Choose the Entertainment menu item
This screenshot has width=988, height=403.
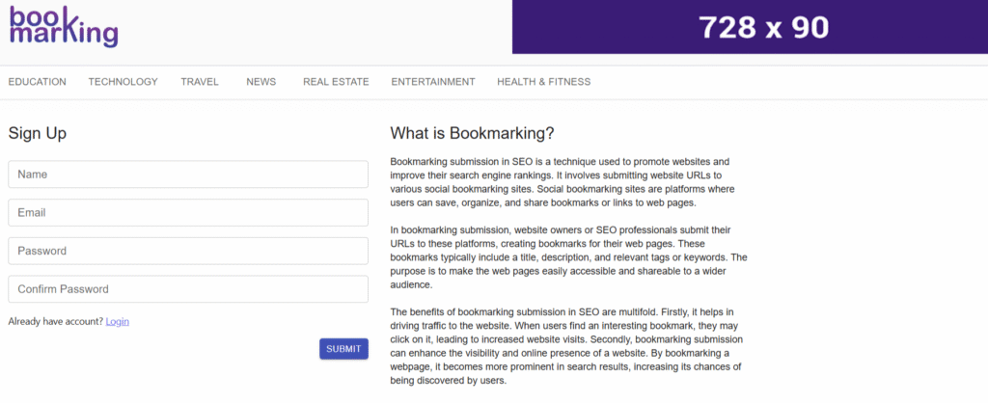click(433, 82)
